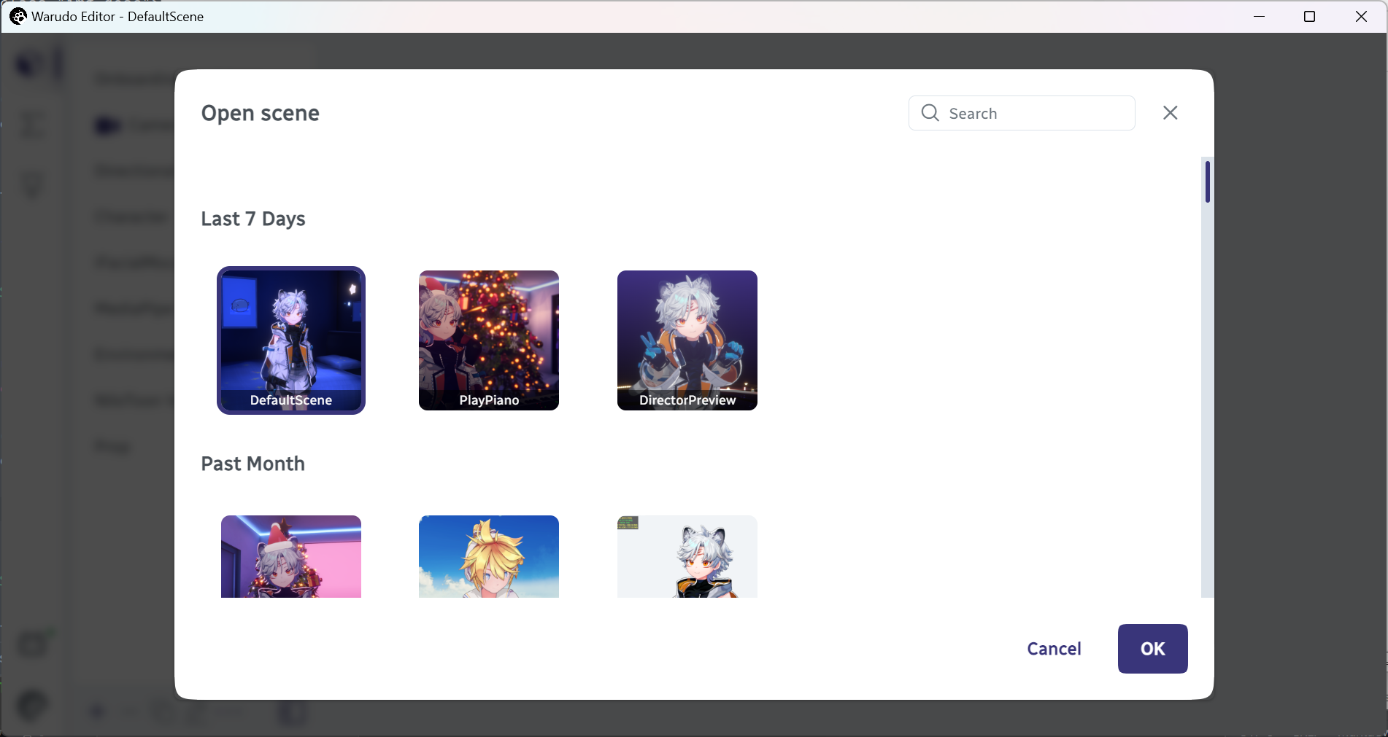Click the dimmed camera icon behind the dialog
Image resolution: width=1388 pixels, height=737 pixels.
pos(107,126)
